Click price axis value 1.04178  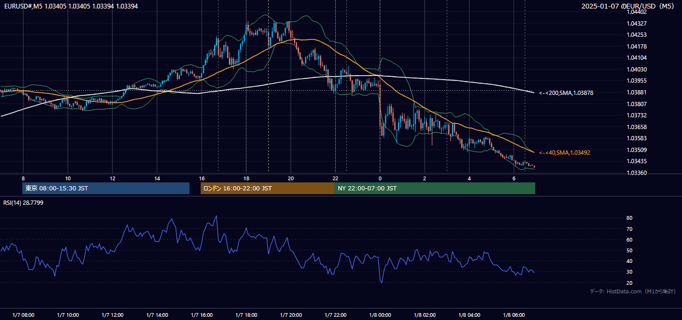coord(637,46)
